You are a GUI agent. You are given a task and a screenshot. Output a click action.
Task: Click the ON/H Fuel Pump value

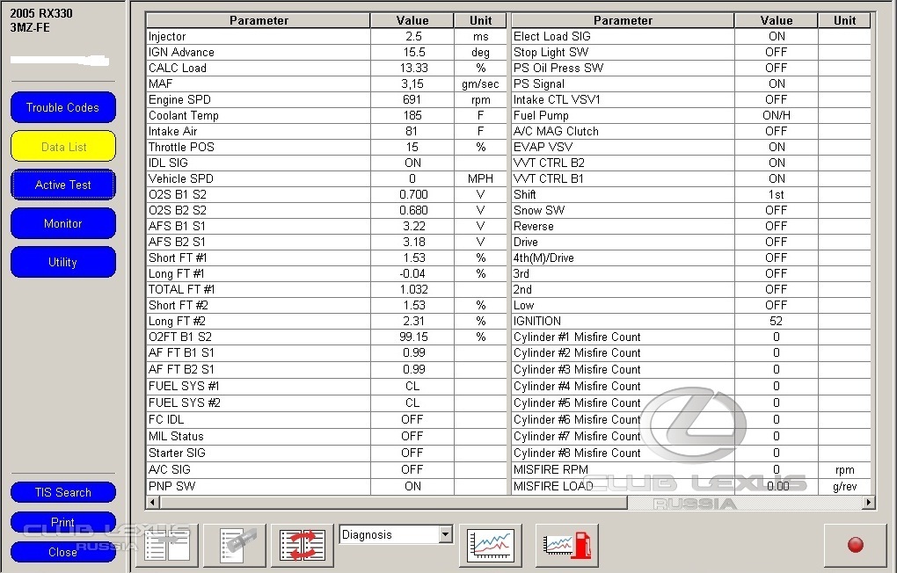[777, 115]
